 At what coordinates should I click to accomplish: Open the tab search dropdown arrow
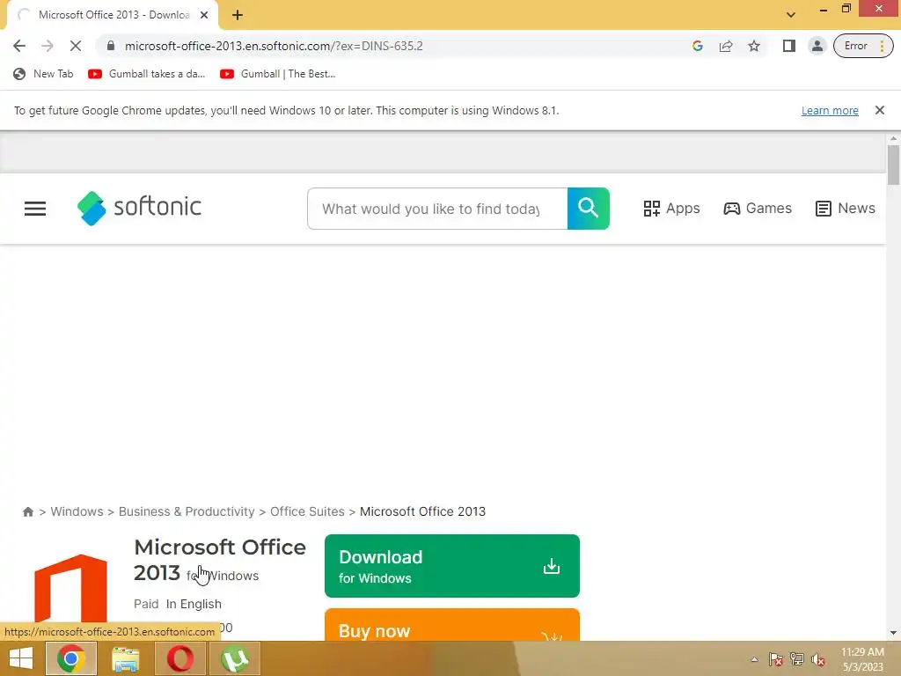tap(791, 15)
